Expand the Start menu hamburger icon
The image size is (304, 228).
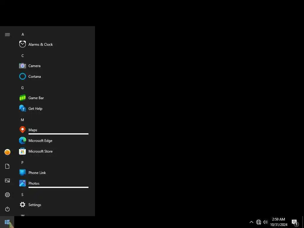(7, 34)
